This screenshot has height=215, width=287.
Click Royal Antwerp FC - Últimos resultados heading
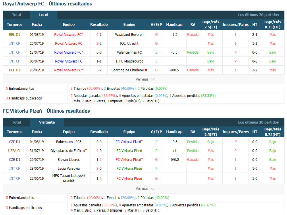47,4
